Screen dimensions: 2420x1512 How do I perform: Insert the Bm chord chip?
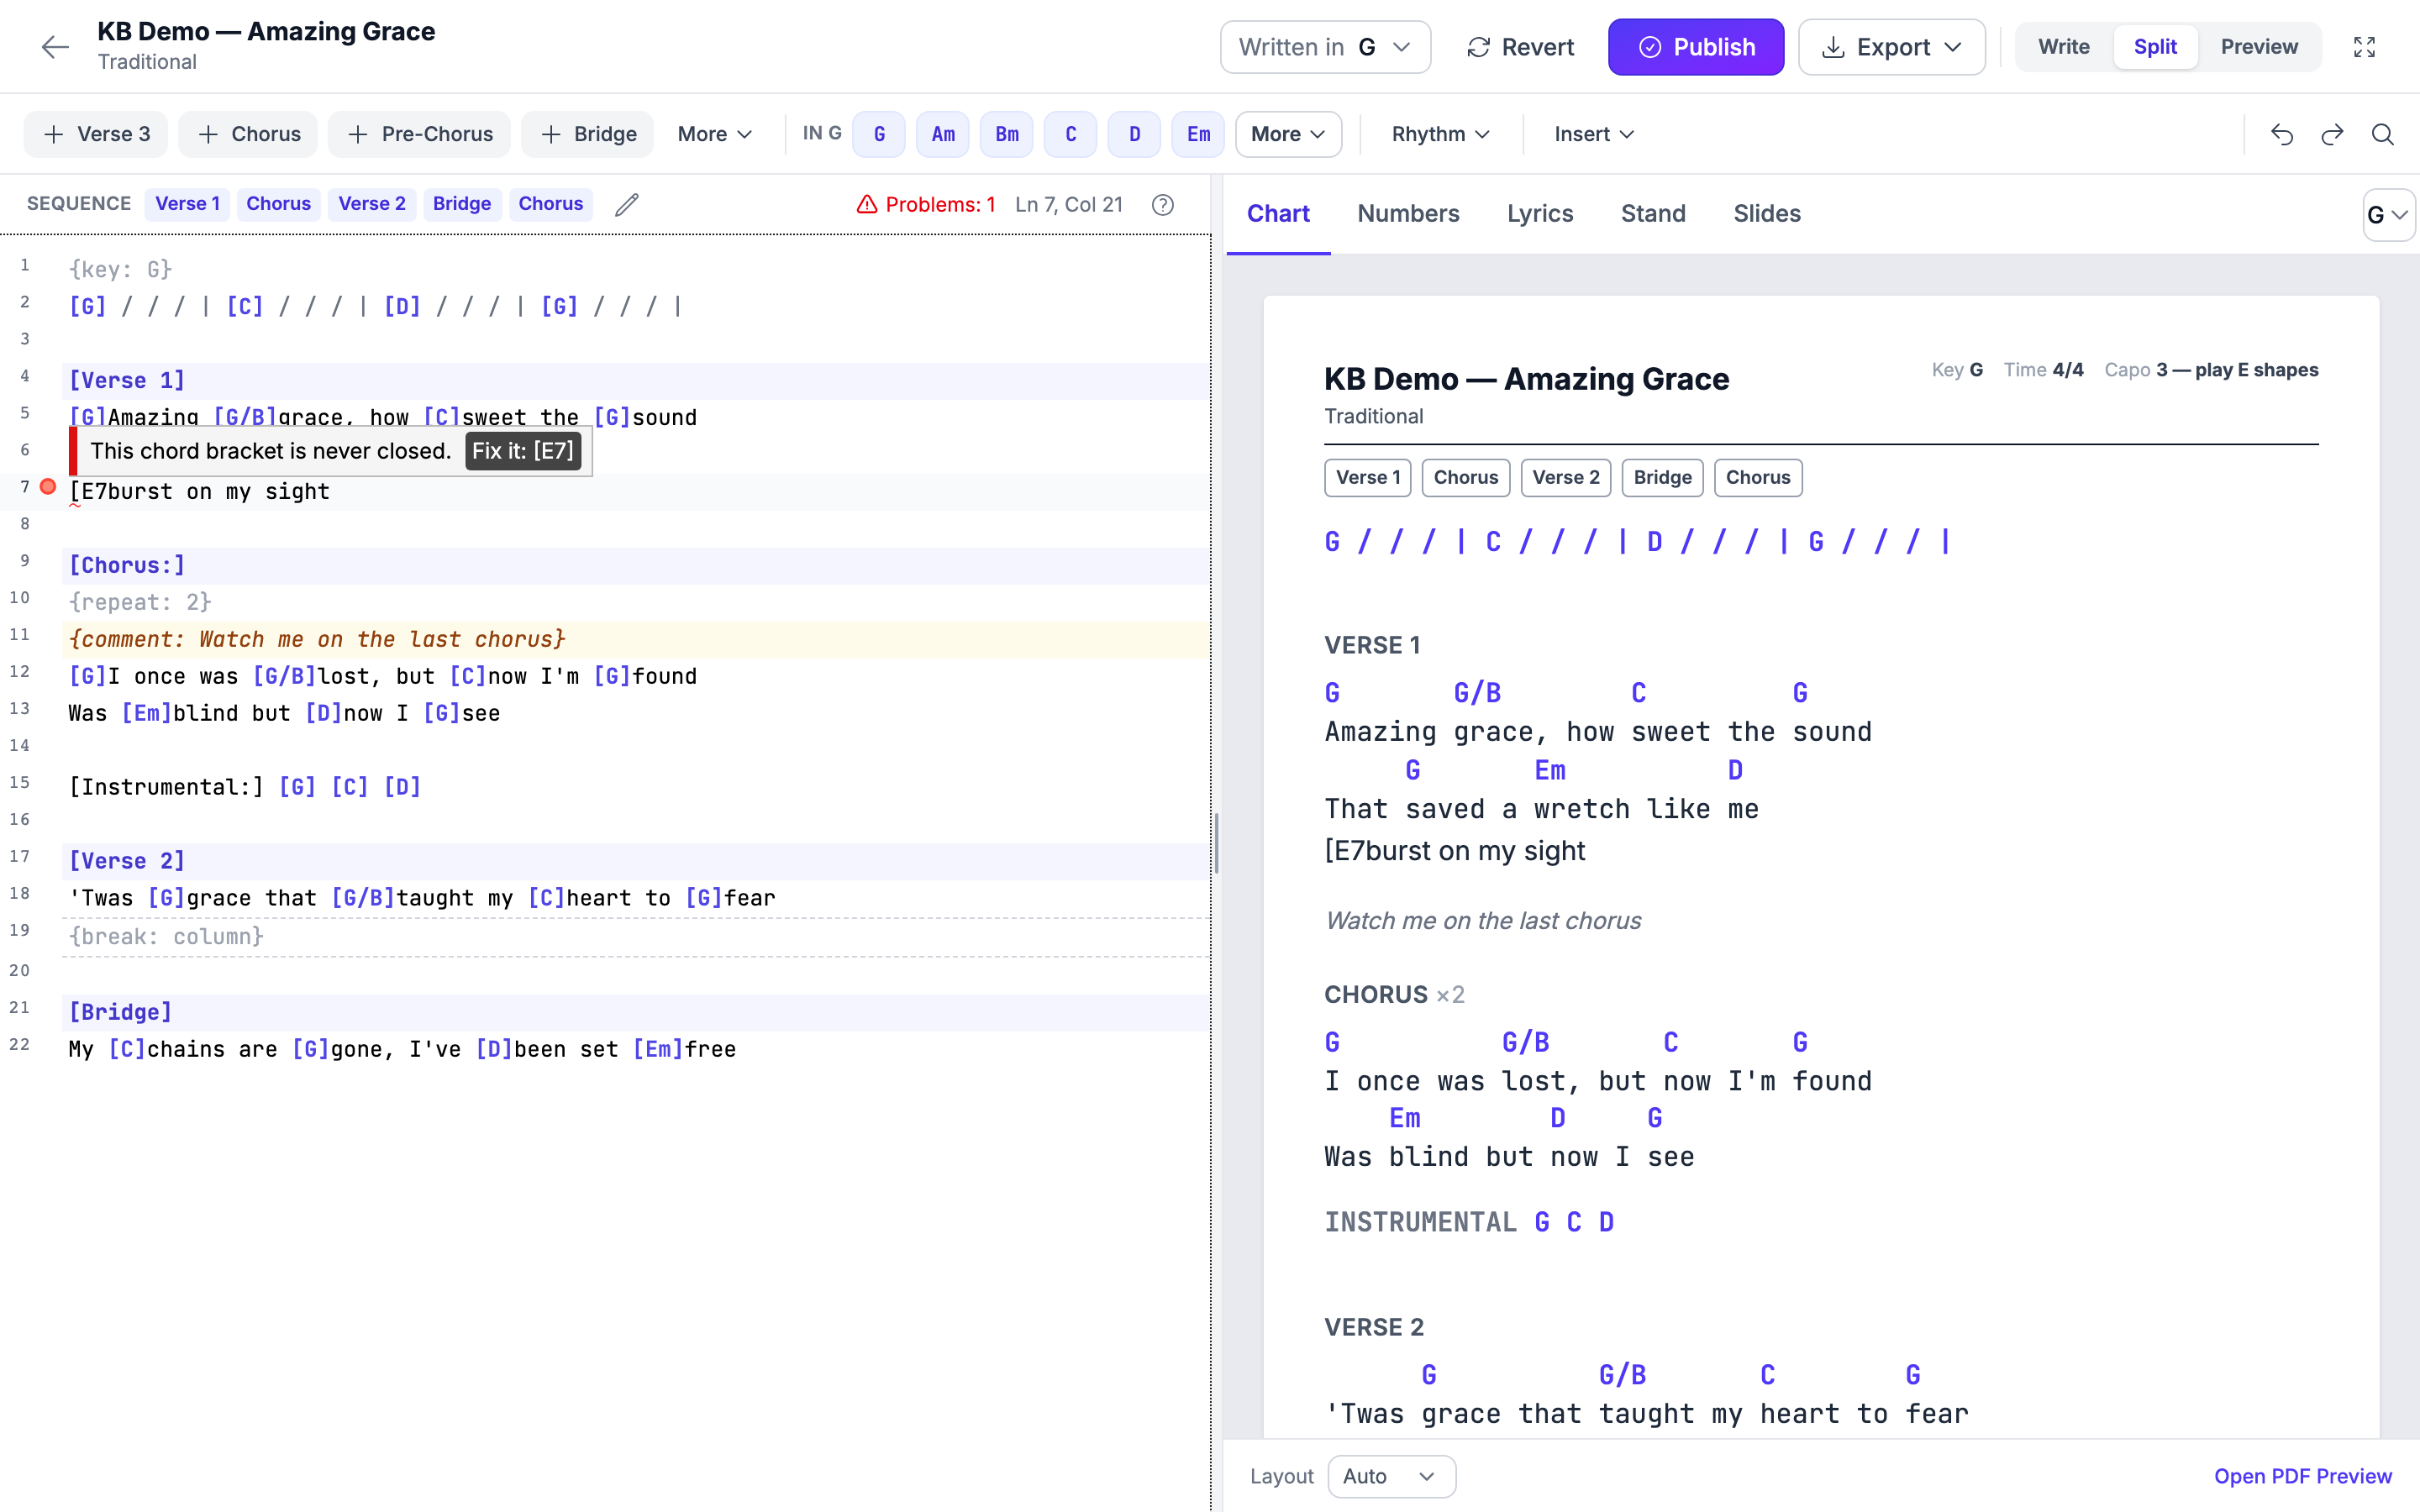coord(1007,134)
